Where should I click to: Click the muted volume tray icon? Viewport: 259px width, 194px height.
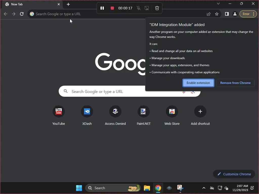(226, 188)
